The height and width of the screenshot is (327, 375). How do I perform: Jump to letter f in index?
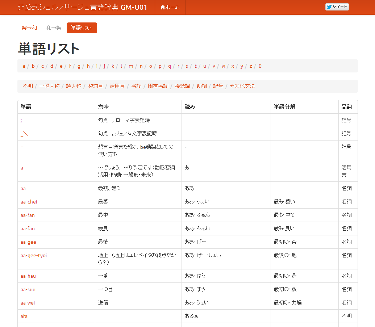click(70, 66)
